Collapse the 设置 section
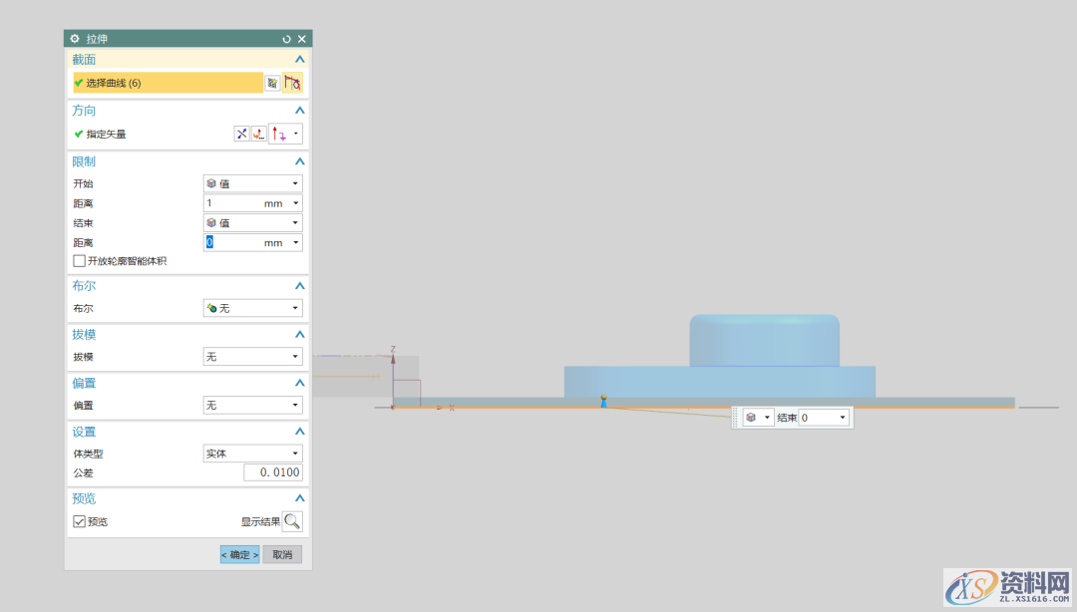 click(299, 432)
